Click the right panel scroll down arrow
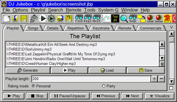Image resolution: width=177 pixels, height=102 pixels. tap(171, 81)
